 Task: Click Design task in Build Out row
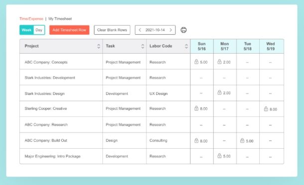(112, 141)
